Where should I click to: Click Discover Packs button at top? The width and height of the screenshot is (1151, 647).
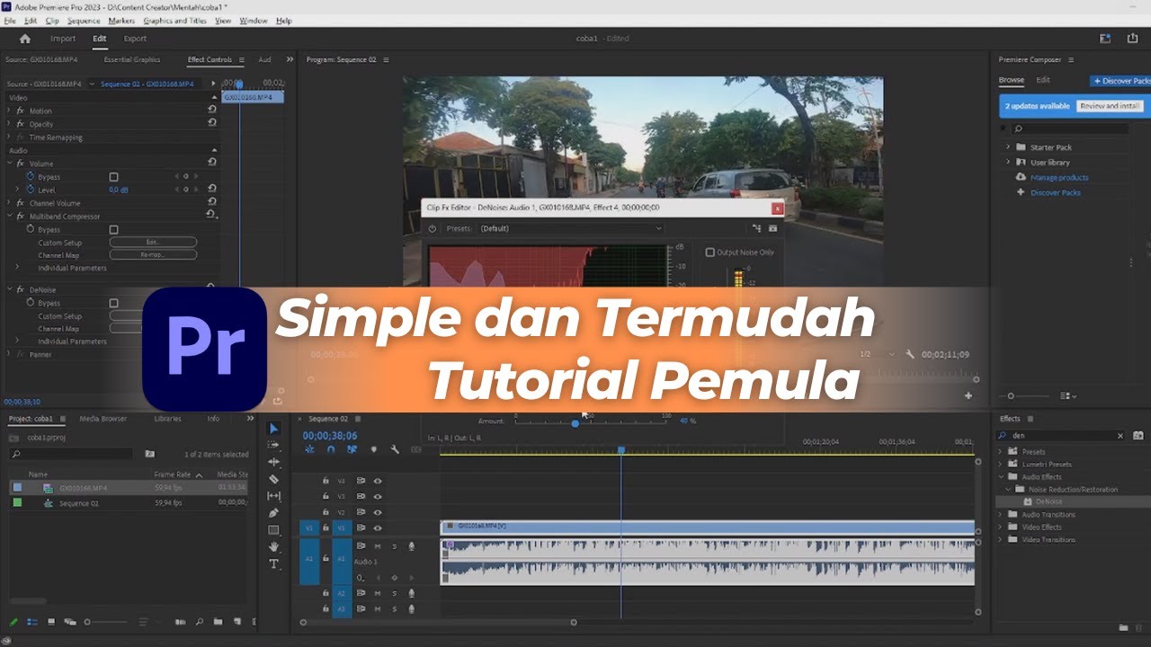pyautogui.click(x=1120, y=81)
